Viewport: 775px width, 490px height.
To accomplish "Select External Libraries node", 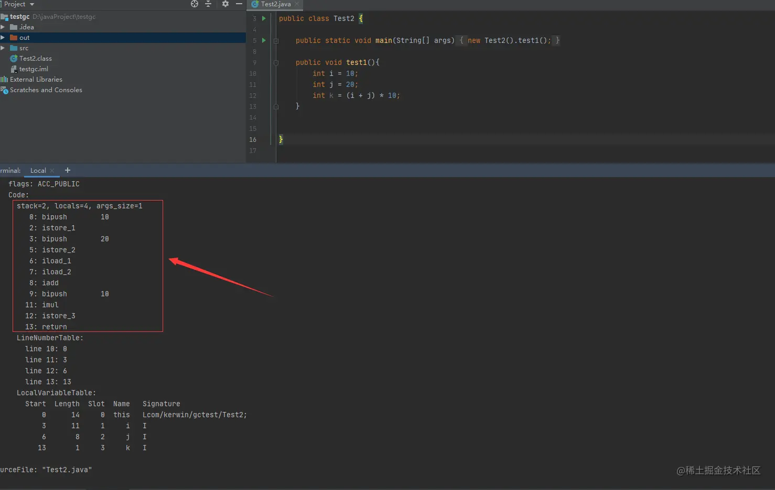I will (x=36, y=80).
